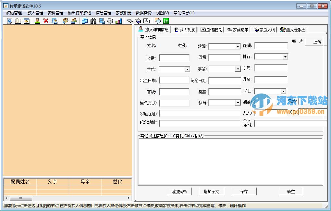Open search with the binoculars icon
Viewport: 331px width, 211px height.
[93, 21]
